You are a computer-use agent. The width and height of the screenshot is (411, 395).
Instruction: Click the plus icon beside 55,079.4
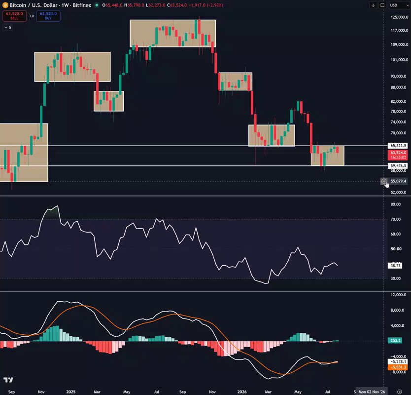pyautogui.click(x=384, y=181)
